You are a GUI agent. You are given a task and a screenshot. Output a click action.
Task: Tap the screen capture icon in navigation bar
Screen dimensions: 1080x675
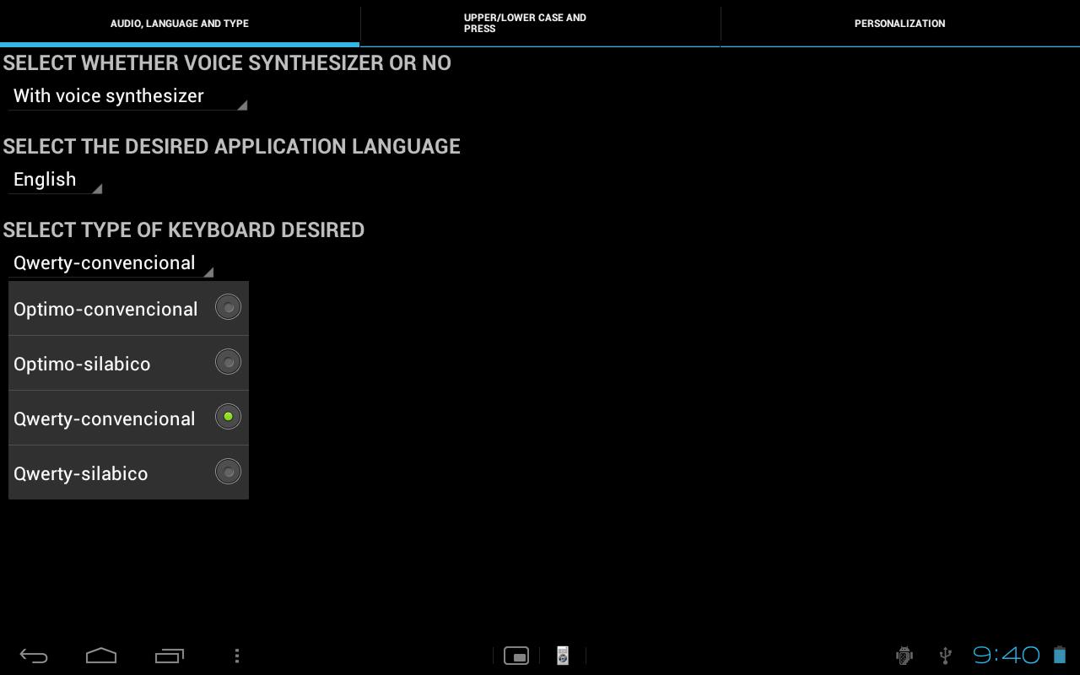point(516,656)
